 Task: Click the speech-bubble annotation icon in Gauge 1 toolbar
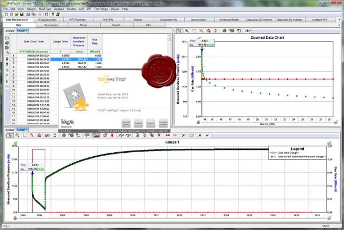point(87,135)
